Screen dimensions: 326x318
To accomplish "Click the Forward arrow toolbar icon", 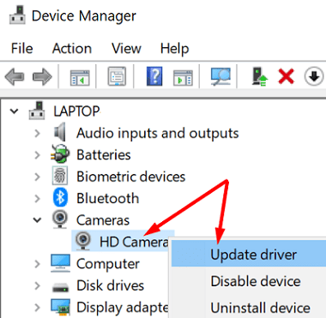I will pyautogui.click(x=42, y=76).
